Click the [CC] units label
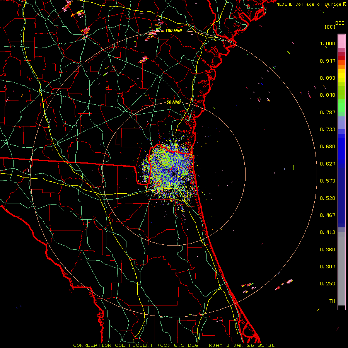348x348 pixels. (330, 27)
